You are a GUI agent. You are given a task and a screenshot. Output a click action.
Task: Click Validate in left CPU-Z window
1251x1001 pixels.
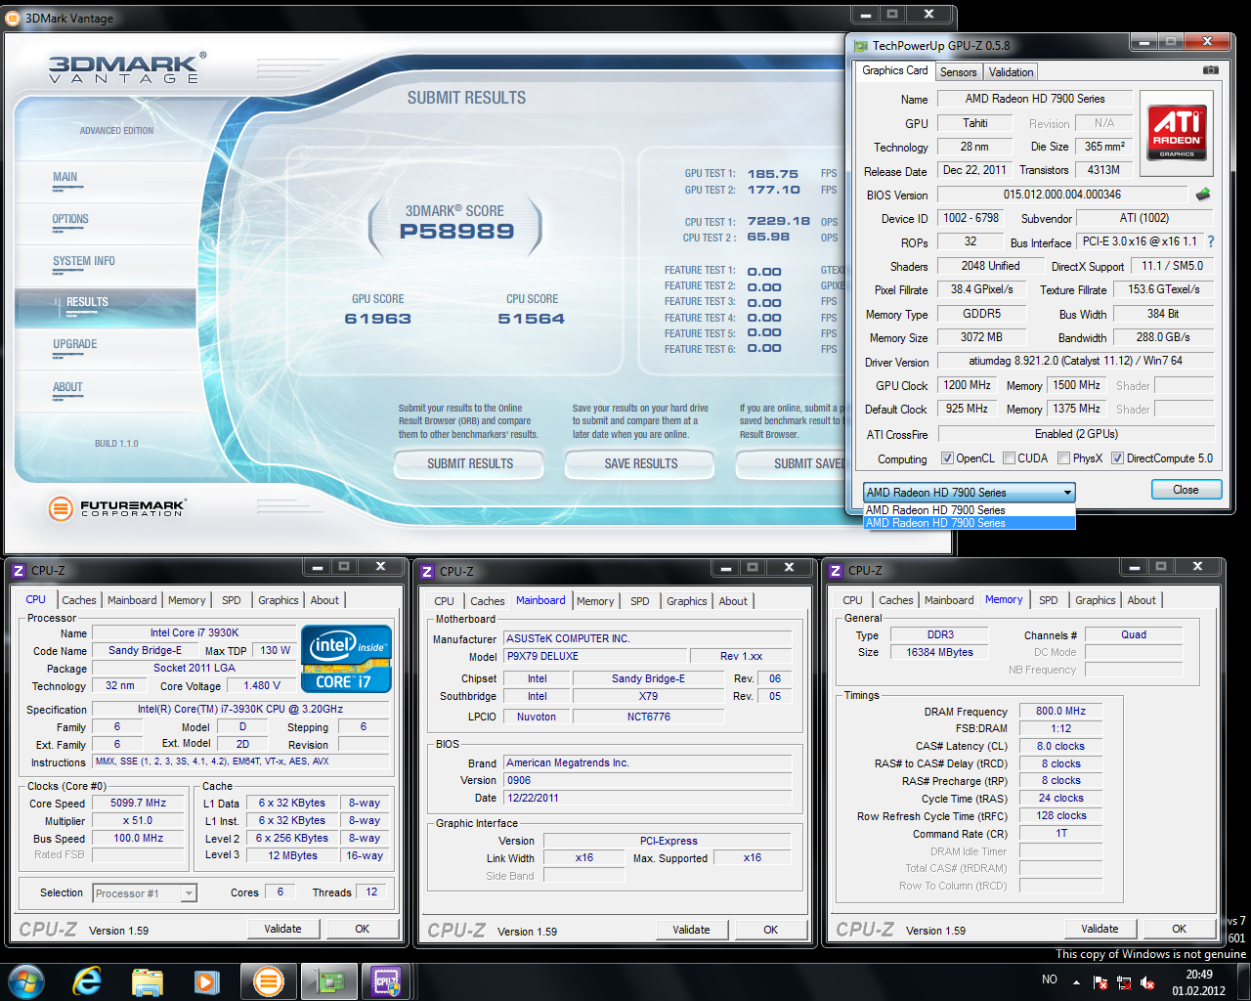coord(282,929)
